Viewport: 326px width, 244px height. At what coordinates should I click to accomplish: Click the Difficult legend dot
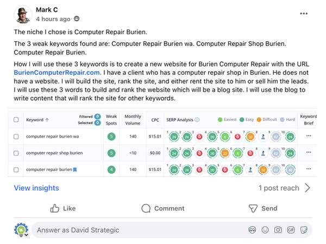click(259, 120)
